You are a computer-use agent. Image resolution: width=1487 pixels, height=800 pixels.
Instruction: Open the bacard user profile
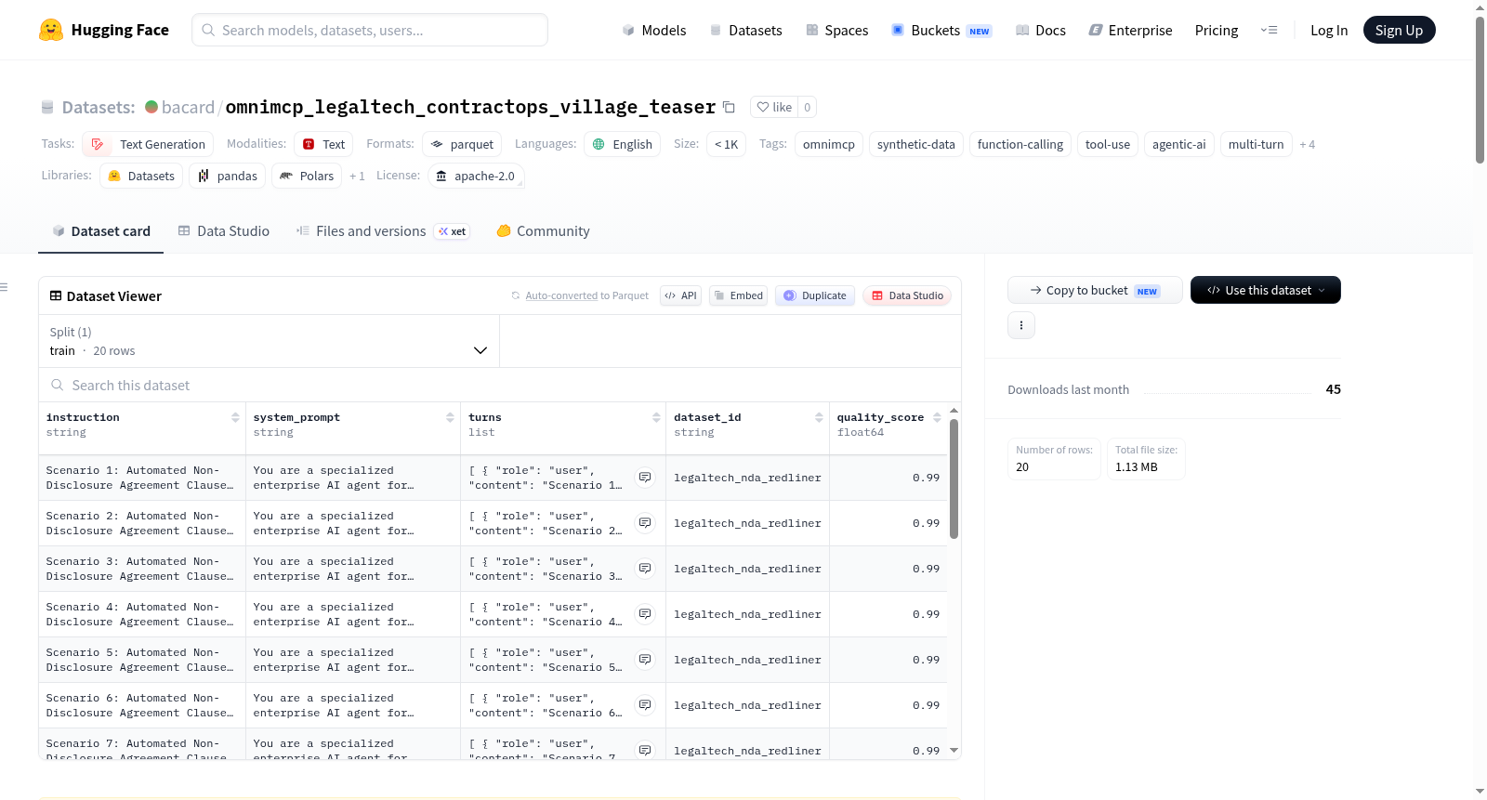coord(188,107)
